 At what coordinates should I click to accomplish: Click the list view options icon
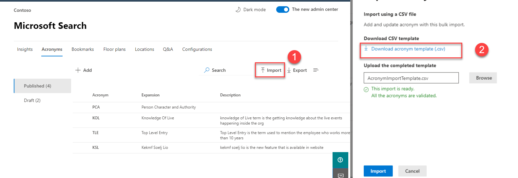(x=316, y=70)
